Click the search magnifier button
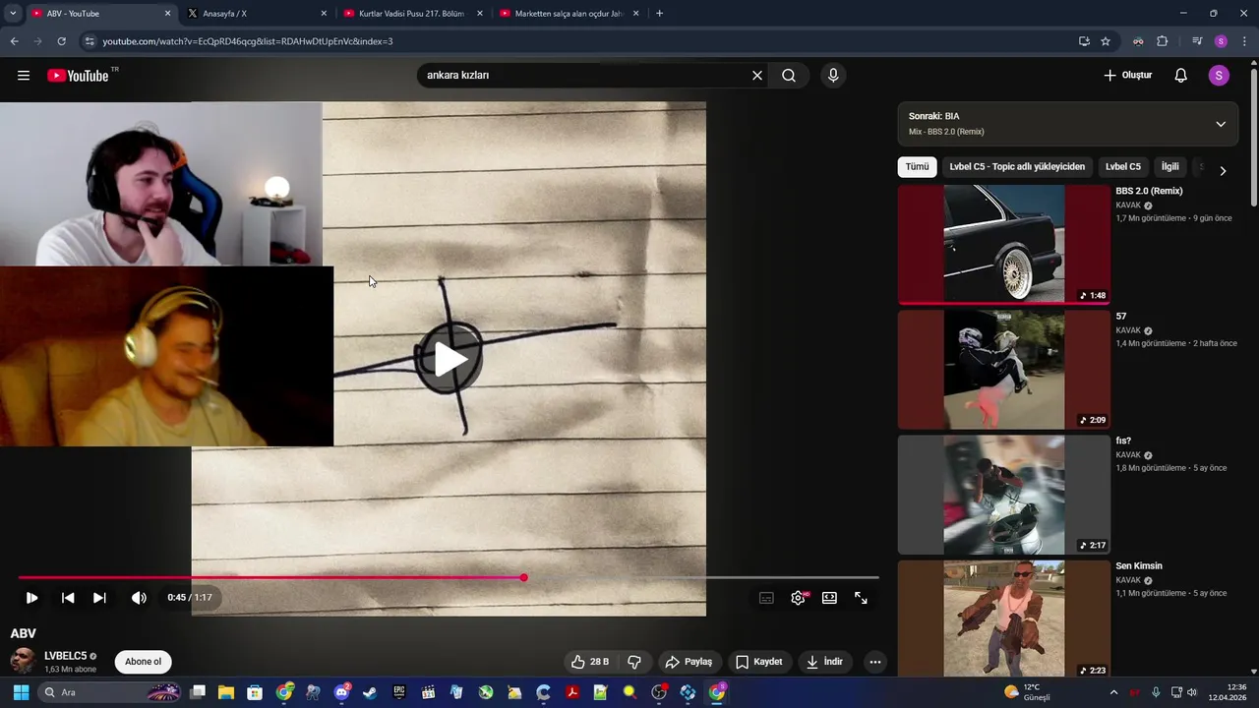Screen dimensions: 1259x708 pos(789,76)
